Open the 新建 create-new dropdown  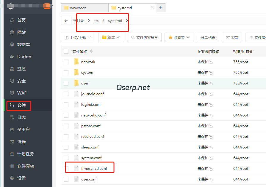pyautogui.click(x=111, y=37)
